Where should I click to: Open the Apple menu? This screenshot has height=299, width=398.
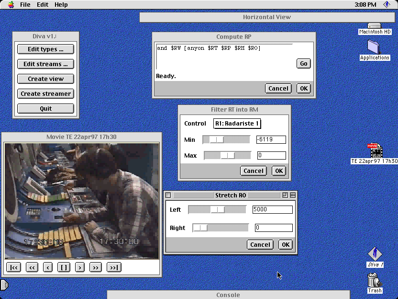(x=11, y=4)
